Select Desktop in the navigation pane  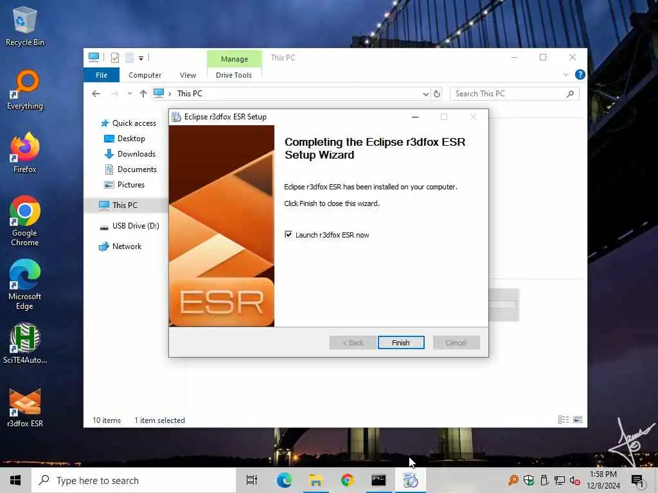click(x=125, y=139)
